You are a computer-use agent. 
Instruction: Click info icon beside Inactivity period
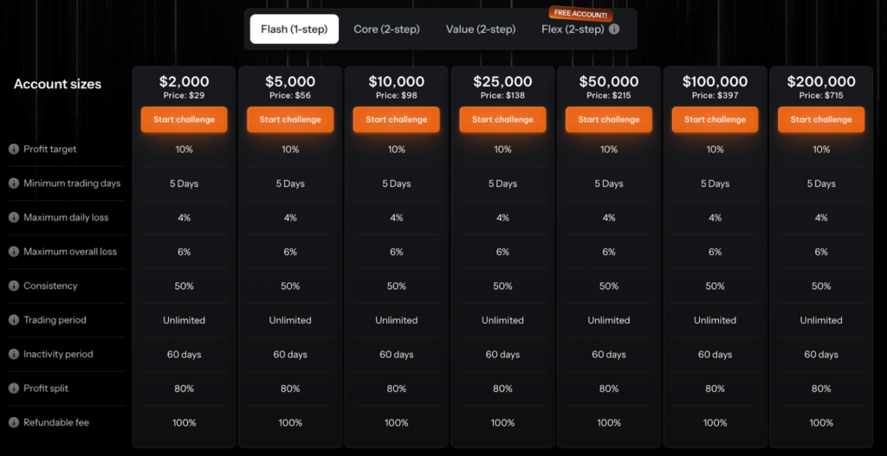point(14,355)
